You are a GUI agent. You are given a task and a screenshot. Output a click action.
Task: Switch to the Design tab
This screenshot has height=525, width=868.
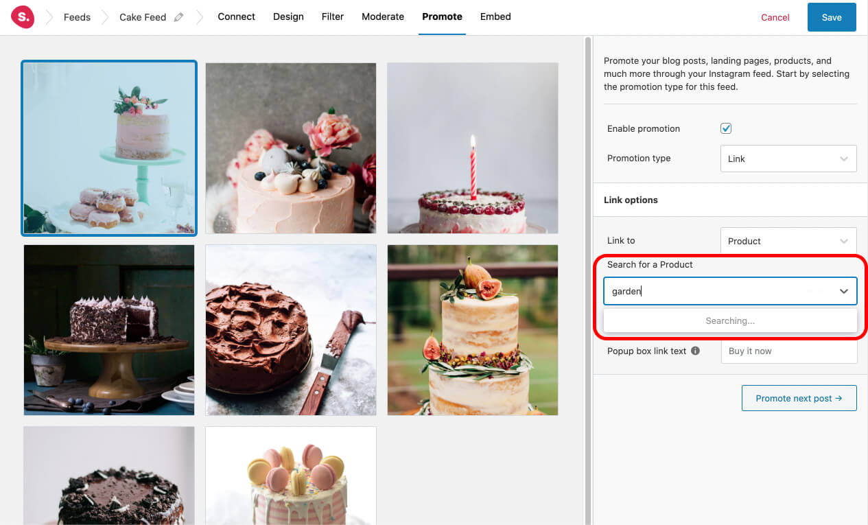(x=288, y=16)
